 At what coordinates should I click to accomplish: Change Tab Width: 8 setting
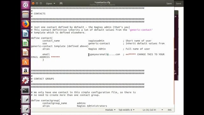pos(126,110)
